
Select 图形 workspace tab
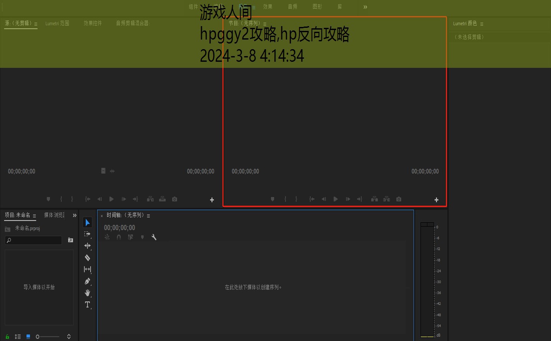tap(317, 7)
